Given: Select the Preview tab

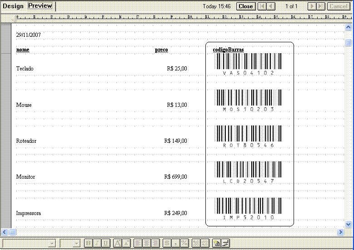Looking at the screenshot, I should (40, 5).
